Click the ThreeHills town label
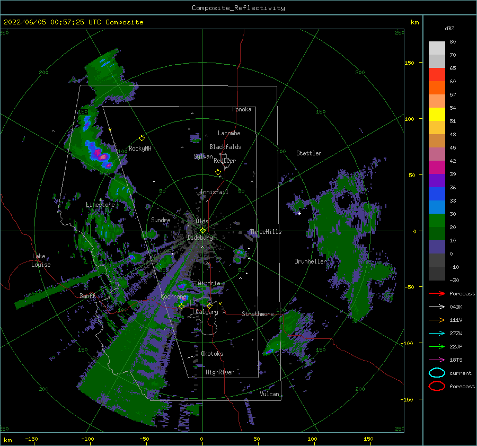The image size is (477, 446). click(266, 232)
